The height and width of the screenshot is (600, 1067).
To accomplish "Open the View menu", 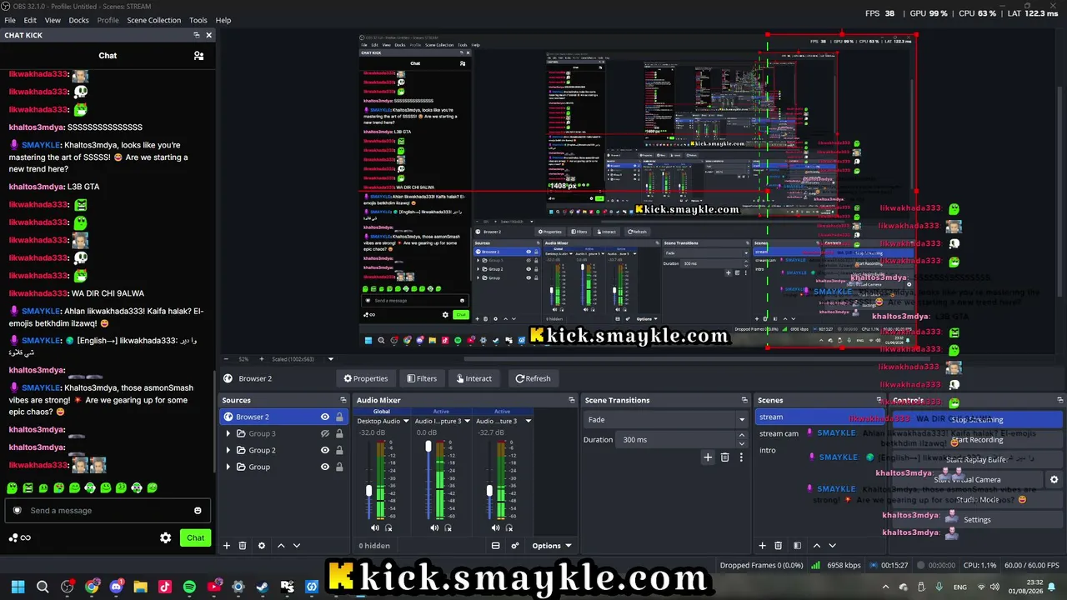I will tap(53, 20).
